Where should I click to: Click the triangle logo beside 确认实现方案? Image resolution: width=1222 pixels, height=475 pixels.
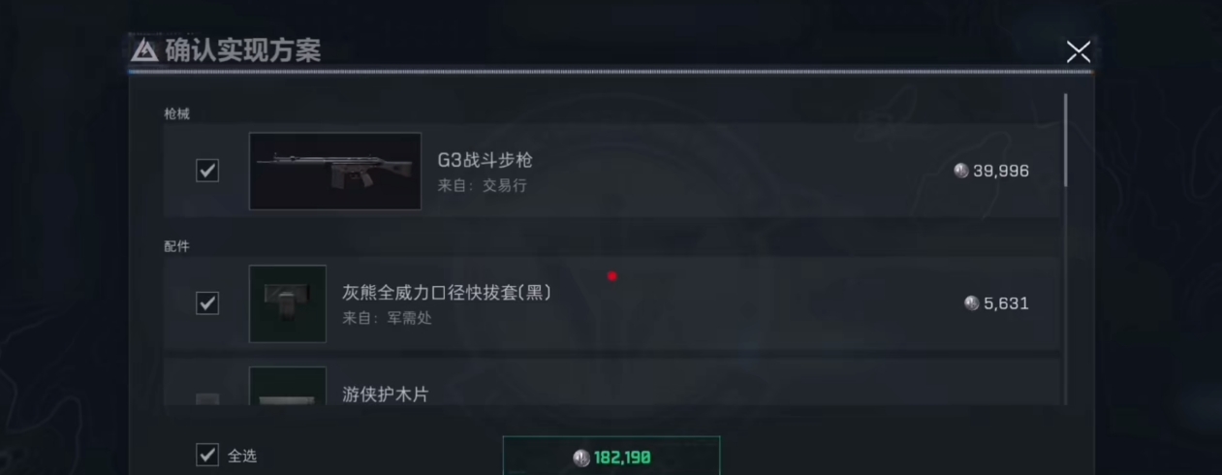[x=144, y=50]
